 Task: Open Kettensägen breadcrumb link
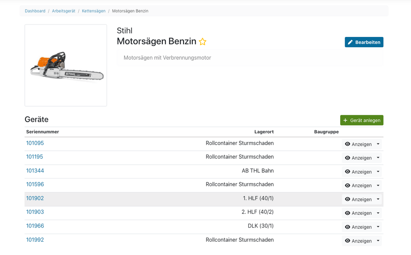click(x=94, y=11)
